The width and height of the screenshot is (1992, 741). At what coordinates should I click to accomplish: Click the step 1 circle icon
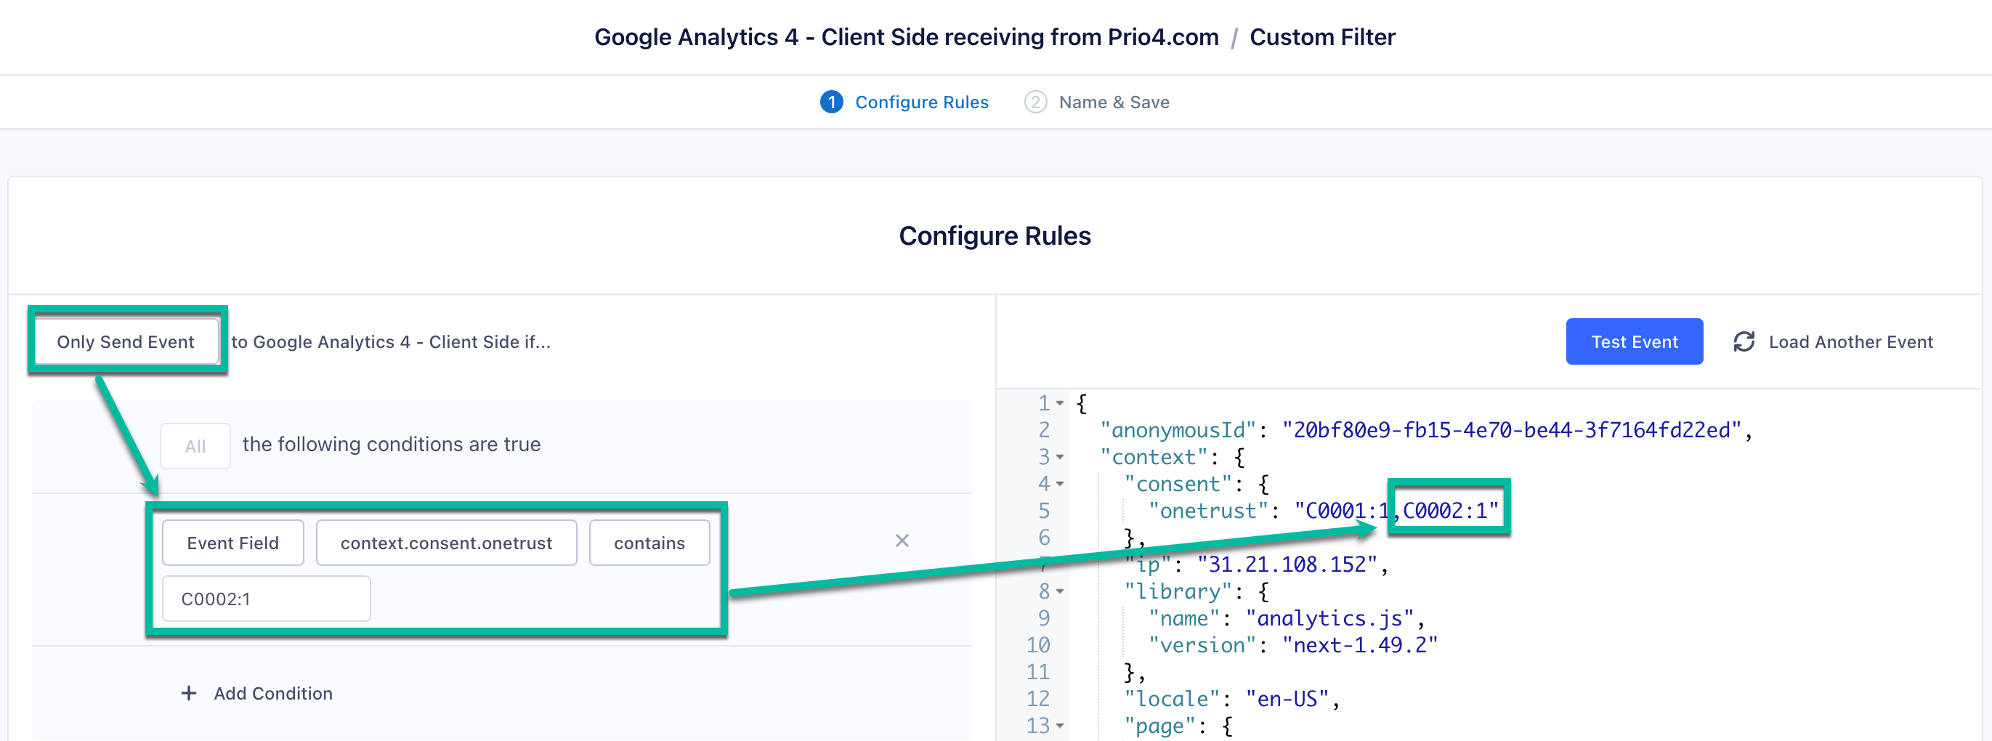coord(831,102)
